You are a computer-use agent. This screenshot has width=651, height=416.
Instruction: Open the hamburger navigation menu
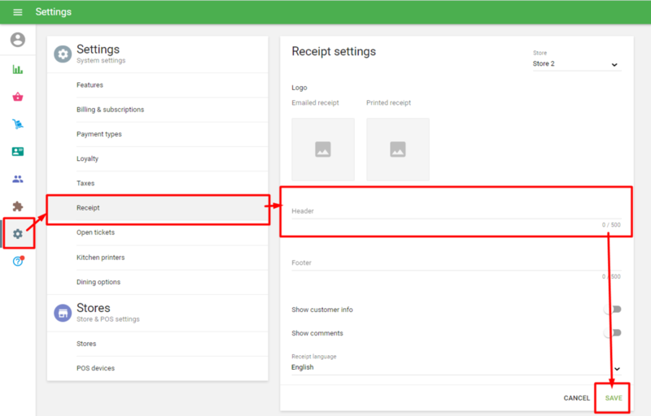pyautogui.click(x=18, y=12)
